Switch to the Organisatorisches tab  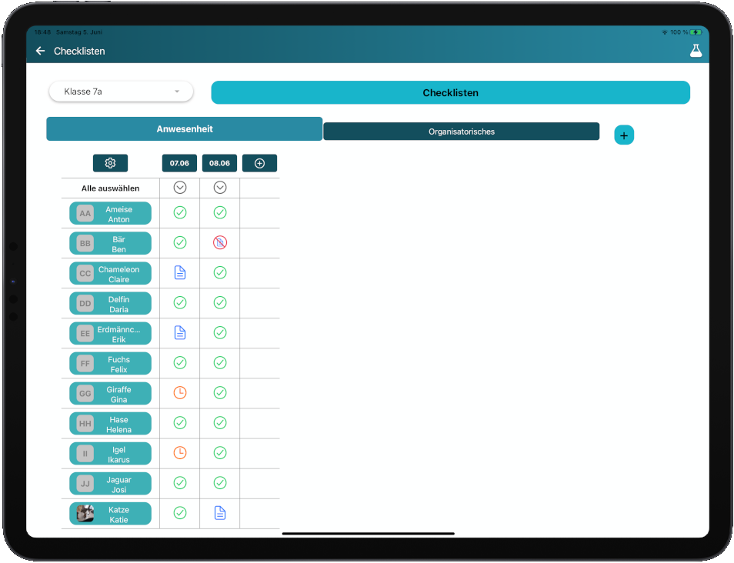(461, 132)
